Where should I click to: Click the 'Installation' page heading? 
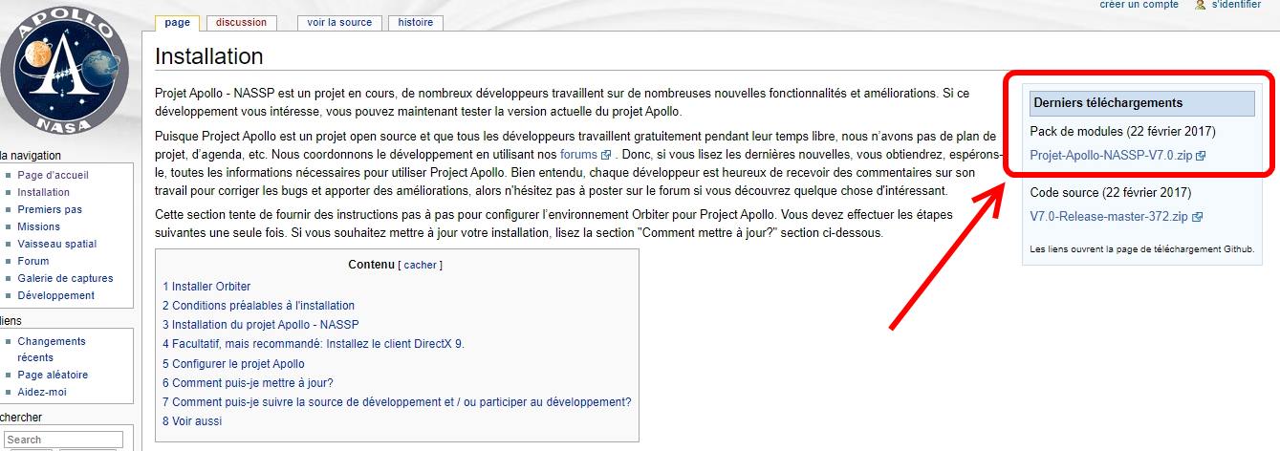click(208, 56)
